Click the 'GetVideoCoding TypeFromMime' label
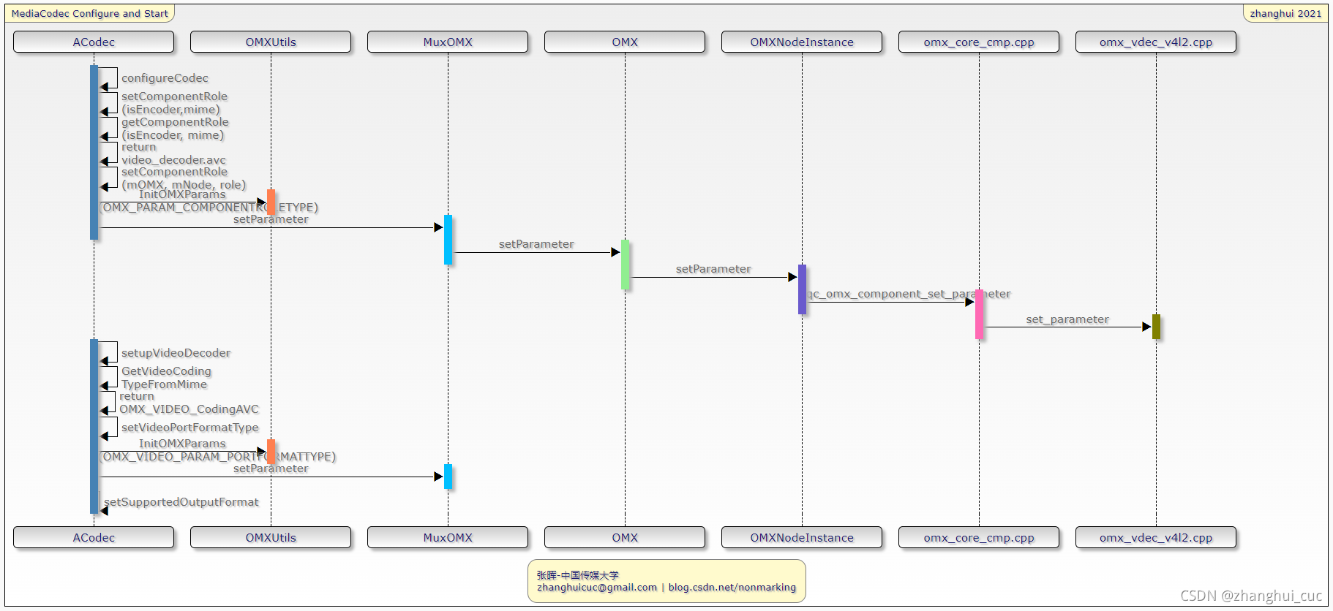Viewport: 1333px width, 611px height. click(x=166, y=378)
